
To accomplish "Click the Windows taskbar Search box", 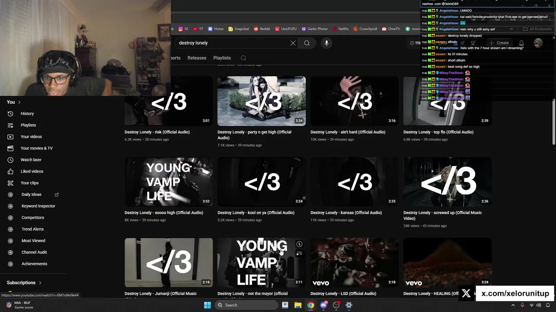I will (x=246, y=305).
